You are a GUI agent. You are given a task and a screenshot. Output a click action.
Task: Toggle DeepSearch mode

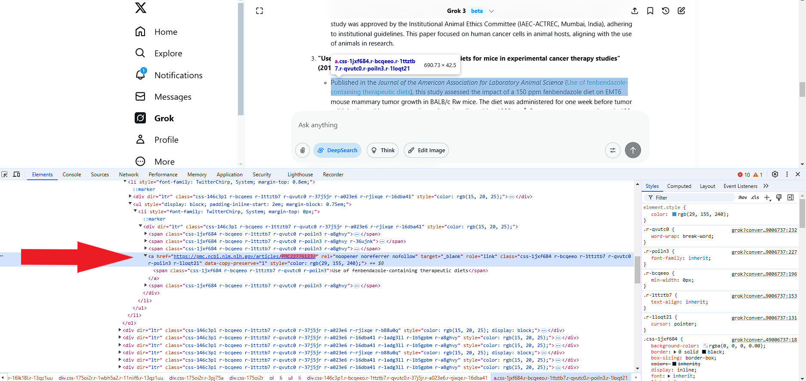click(337, 150)
